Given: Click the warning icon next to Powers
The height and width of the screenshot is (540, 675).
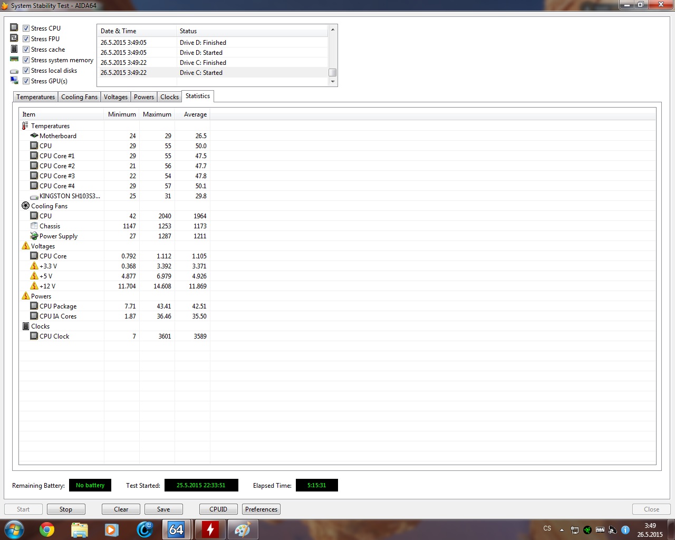Looking at the screenshot, I should pos(25,296).
